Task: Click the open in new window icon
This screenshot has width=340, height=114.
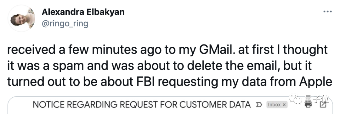Action: coord(323,105)
